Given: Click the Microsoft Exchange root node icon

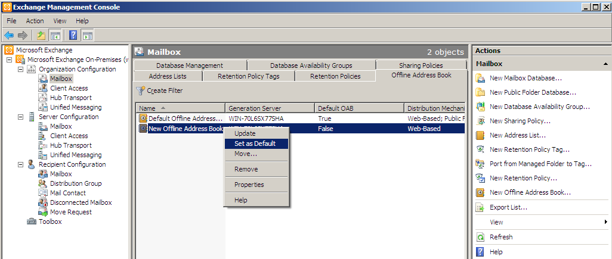Looking at the screenshot, I should tap(9, 50).
